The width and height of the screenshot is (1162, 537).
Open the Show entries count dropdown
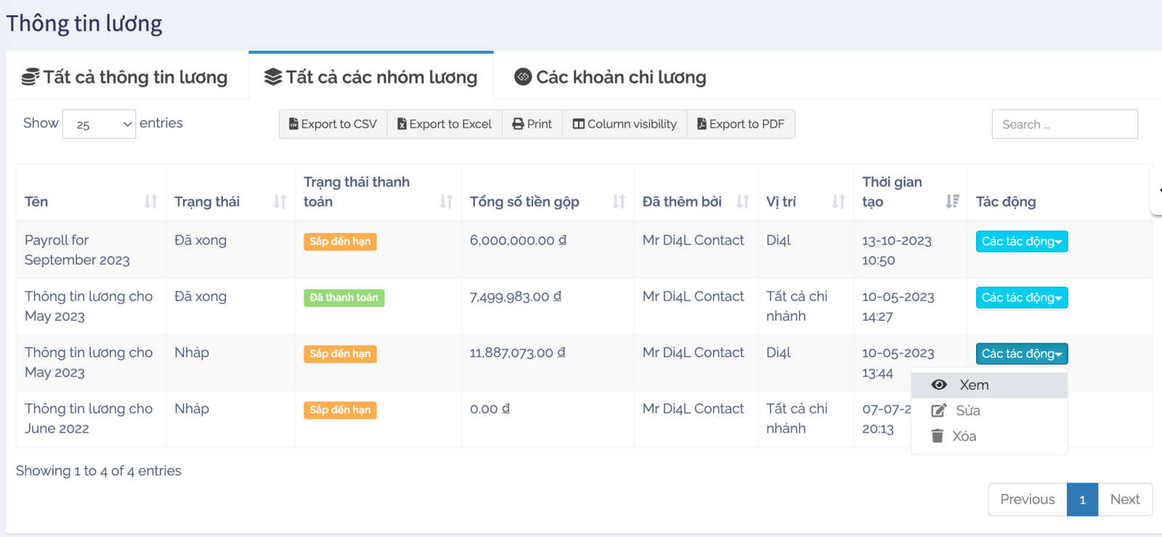(x=99, y=124)
